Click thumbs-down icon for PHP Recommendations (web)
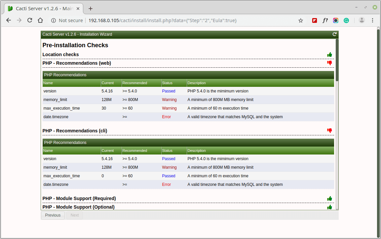 click(x=329, y=63)
